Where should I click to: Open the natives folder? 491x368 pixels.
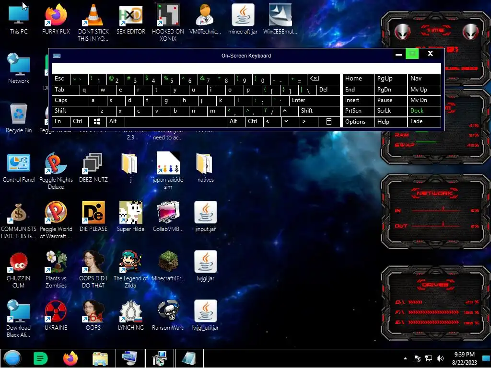point(205,167)
